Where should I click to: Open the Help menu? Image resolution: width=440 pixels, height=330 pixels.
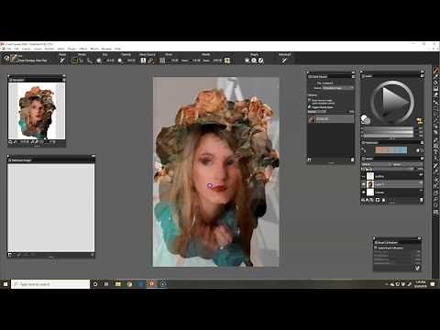coord(117,49)
